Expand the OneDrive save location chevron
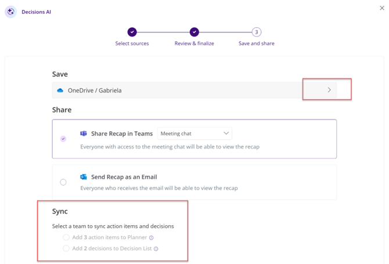The width and height of the screenshot is (389, 264). [x=329, y=90]
